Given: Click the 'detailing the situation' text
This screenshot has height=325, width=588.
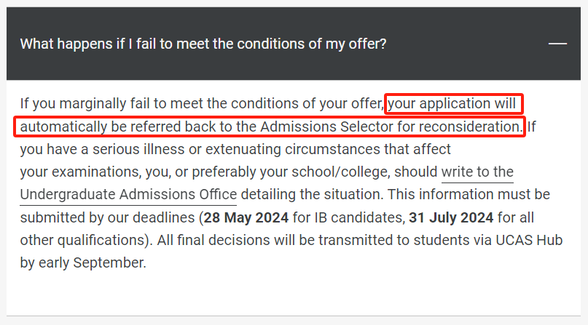Looking at the screenshot, I should point(312,195).
